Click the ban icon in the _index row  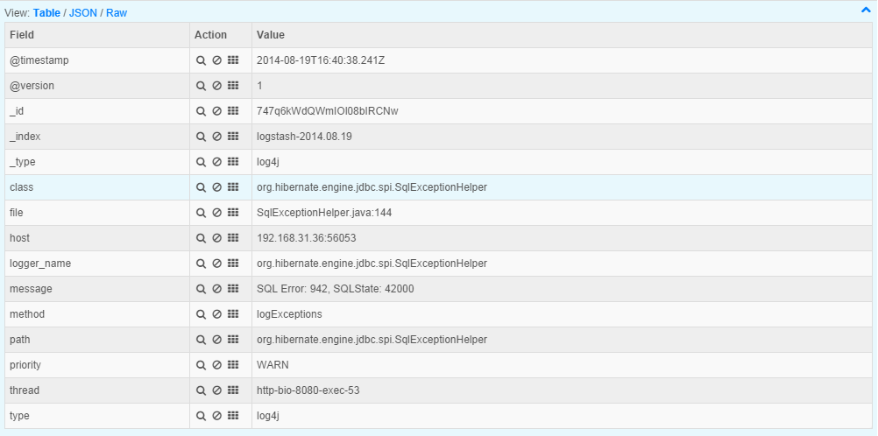tap(216, 137)
